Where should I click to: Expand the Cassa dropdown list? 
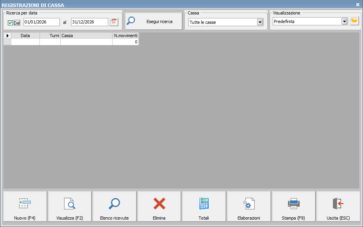260,22
